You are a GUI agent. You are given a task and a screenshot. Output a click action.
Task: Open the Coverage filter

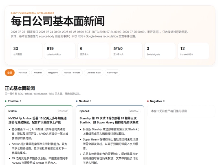(x=112, y=73)
